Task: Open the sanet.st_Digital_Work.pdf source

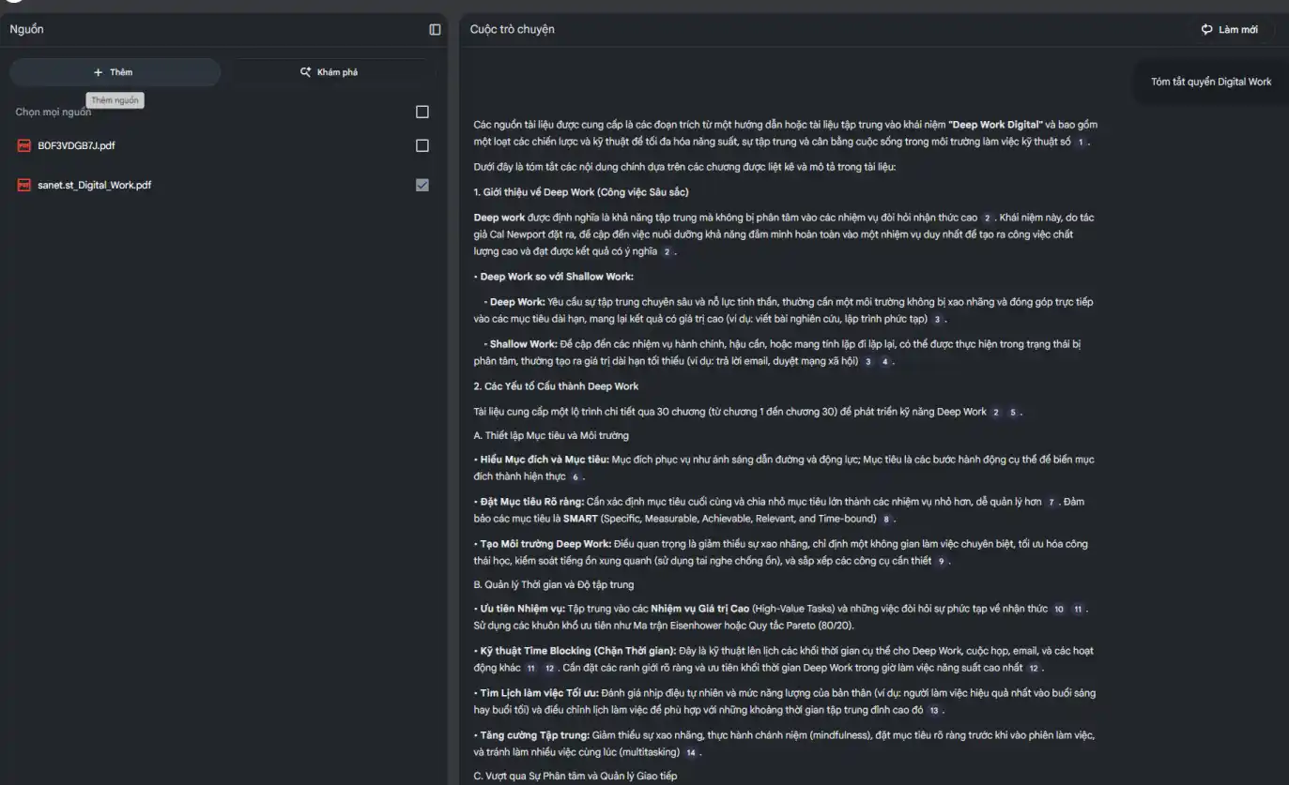Action: pyautogui.click(x=94, y=186)
